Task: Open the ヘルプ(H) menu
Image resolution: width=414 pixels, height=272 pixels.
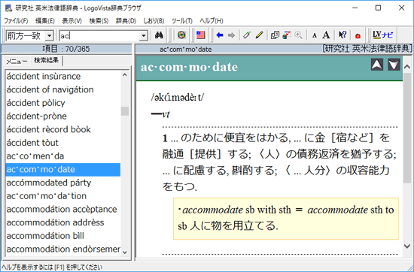Action: click(212, 21)
